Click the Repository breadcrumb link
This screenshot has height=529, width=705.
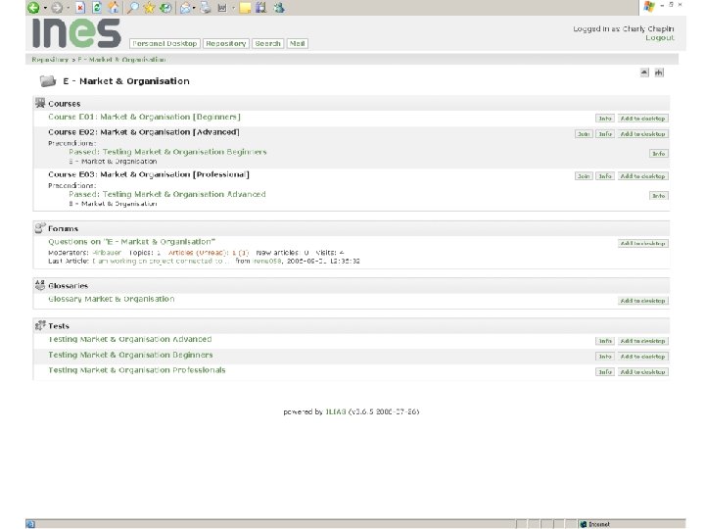[x=50, y=60]
